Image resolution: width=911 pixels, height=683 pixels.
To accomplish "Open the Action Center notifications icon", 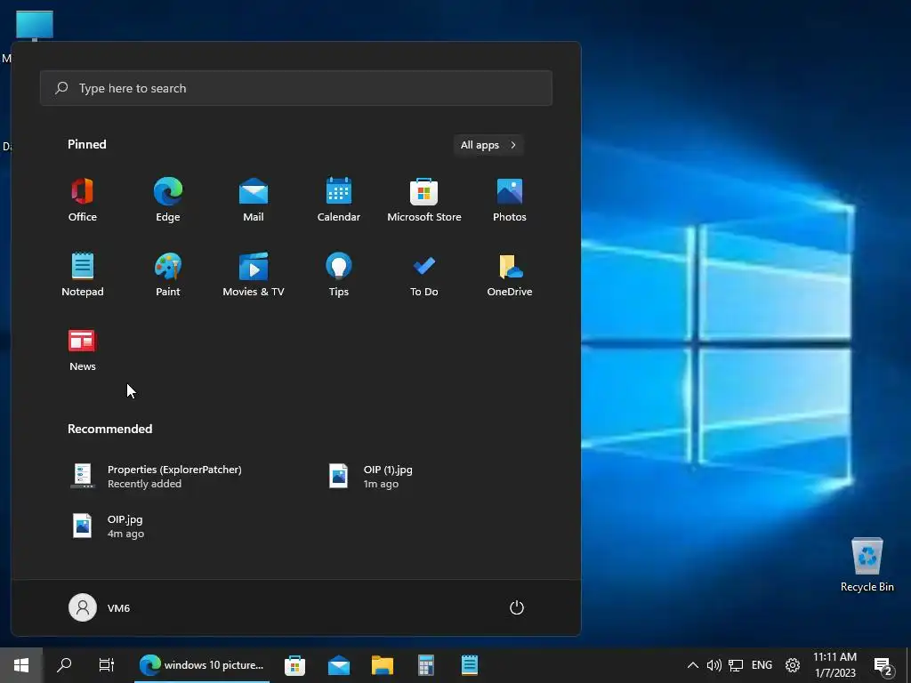I will 883,666.
